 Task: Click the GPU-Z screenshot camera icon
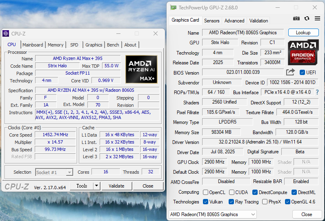click(x=296, y=19)
